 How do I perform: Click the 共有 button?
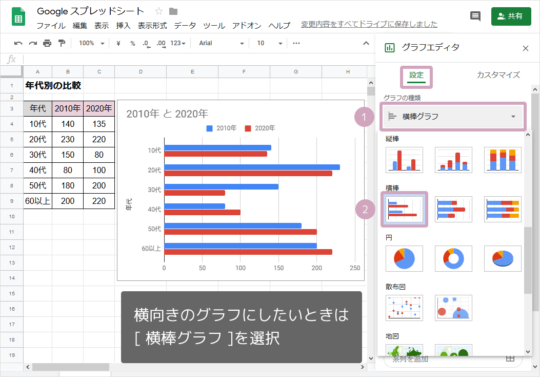coord(511,16)
